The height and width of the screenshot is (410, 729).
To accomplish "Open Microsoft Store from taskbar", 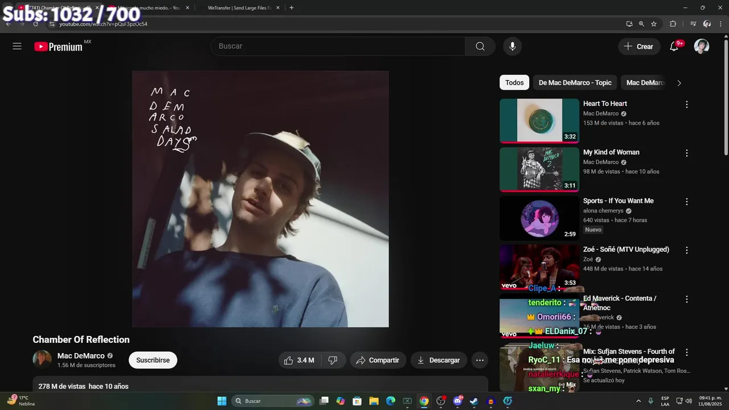I will click(x=357, y=401).
